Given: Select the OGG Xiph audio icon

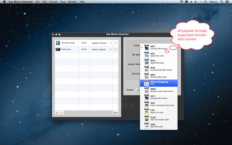Looking at the screenshot, I should point(146,125).
